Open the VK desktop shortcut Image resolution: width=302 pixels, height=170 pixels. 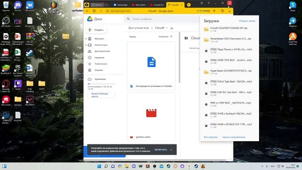click(x=30, y=6)
